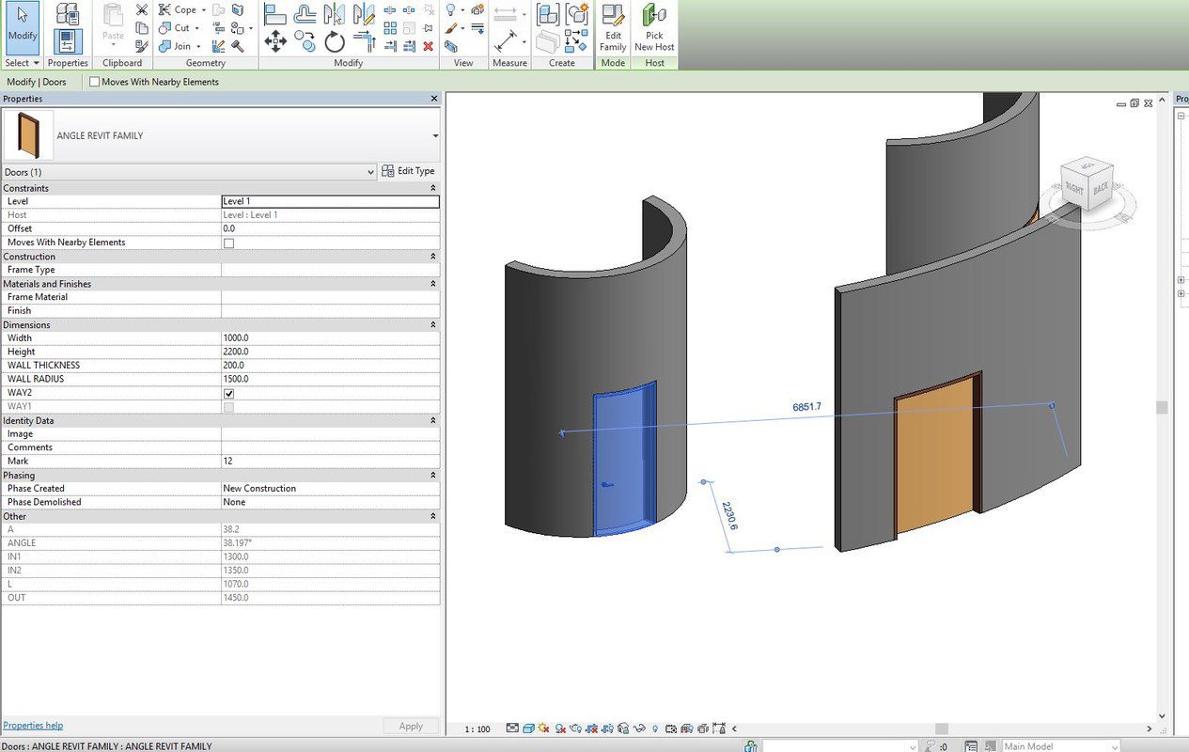Open Detail Level in view control bar
The image size is (1189, 752).
pyautogui.click(x=512, y=728)
